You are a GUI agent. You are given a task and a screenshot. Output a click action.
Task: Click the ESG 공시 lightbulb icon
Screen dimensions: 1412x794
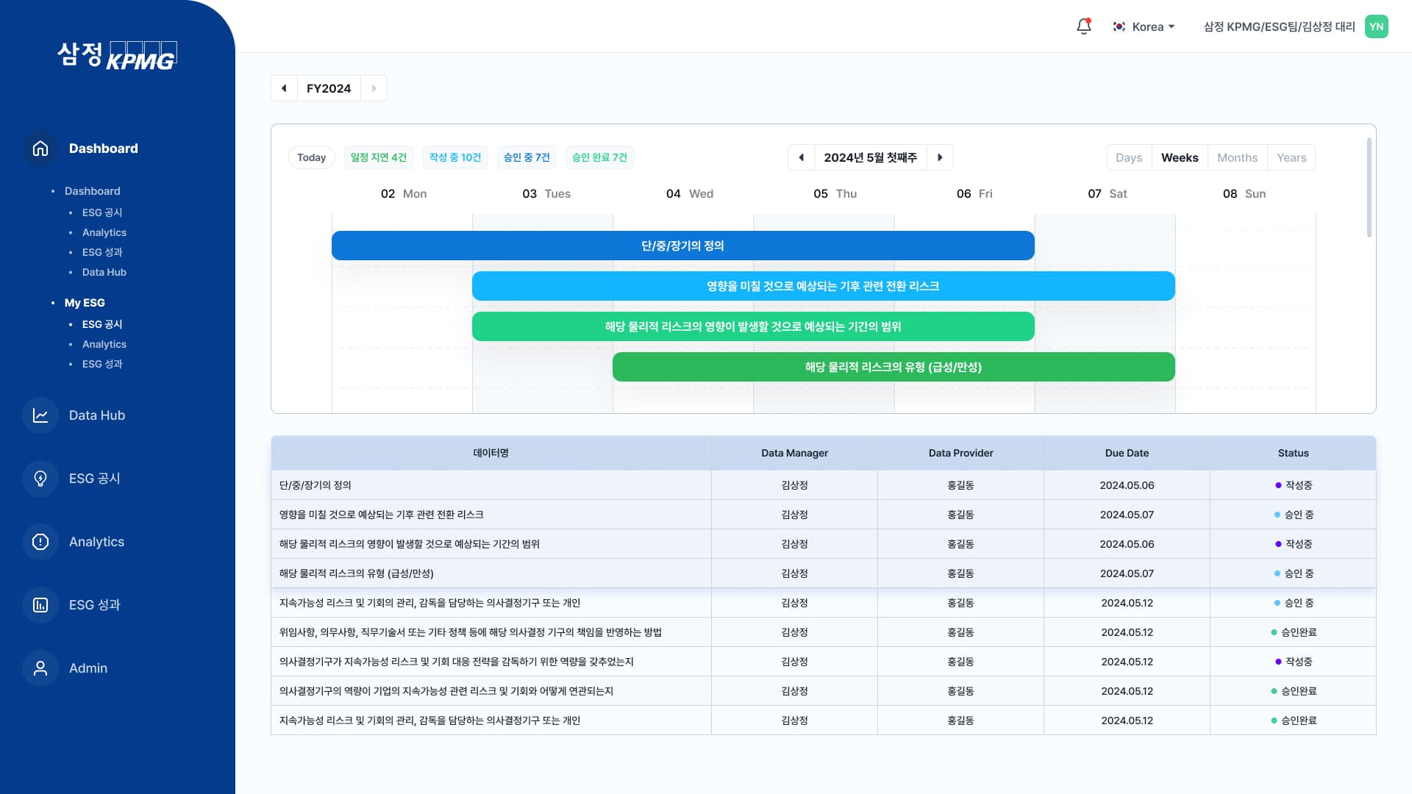40,479
